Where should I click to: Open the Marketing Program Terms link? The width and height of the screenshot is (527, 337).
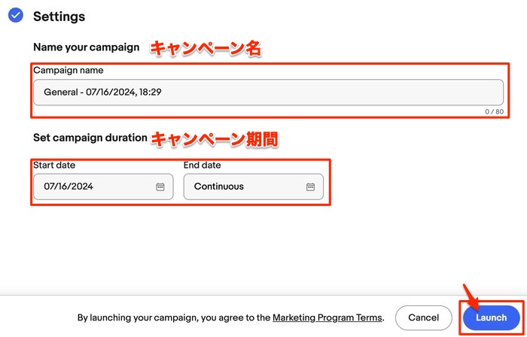click(x=327, y=318)
